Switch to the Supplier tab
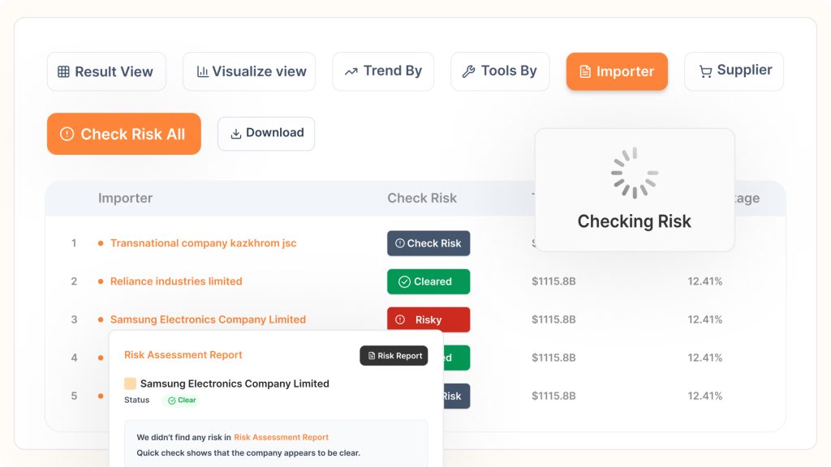Viewport: 831px width, 467px height. click(x=734, y=71)
